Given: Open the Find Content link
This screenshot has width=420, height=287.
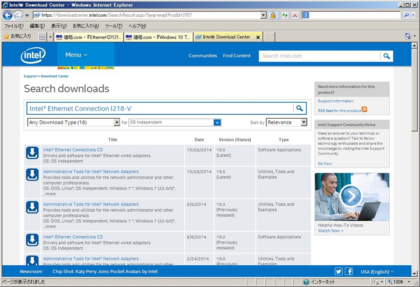Looking at the screenshot, I should click(x=237, y=56).
